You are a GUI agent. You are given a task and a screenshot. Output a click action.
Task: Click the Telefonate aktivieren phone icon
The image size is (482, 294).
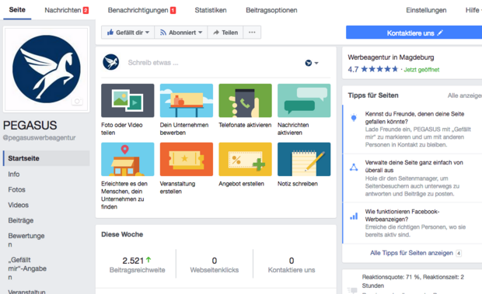(245, 101)
